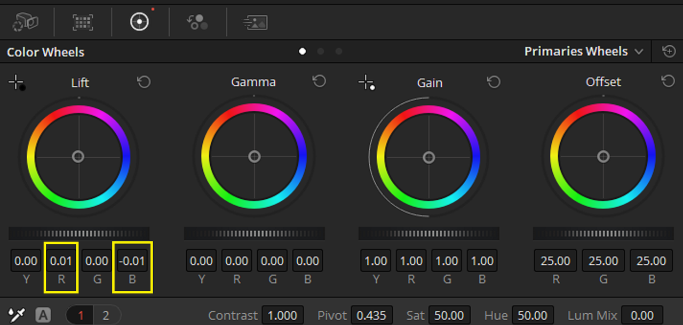Activate the Lift black point picker
The height and width of the screenshot is (325, 683).
point(17,83)
